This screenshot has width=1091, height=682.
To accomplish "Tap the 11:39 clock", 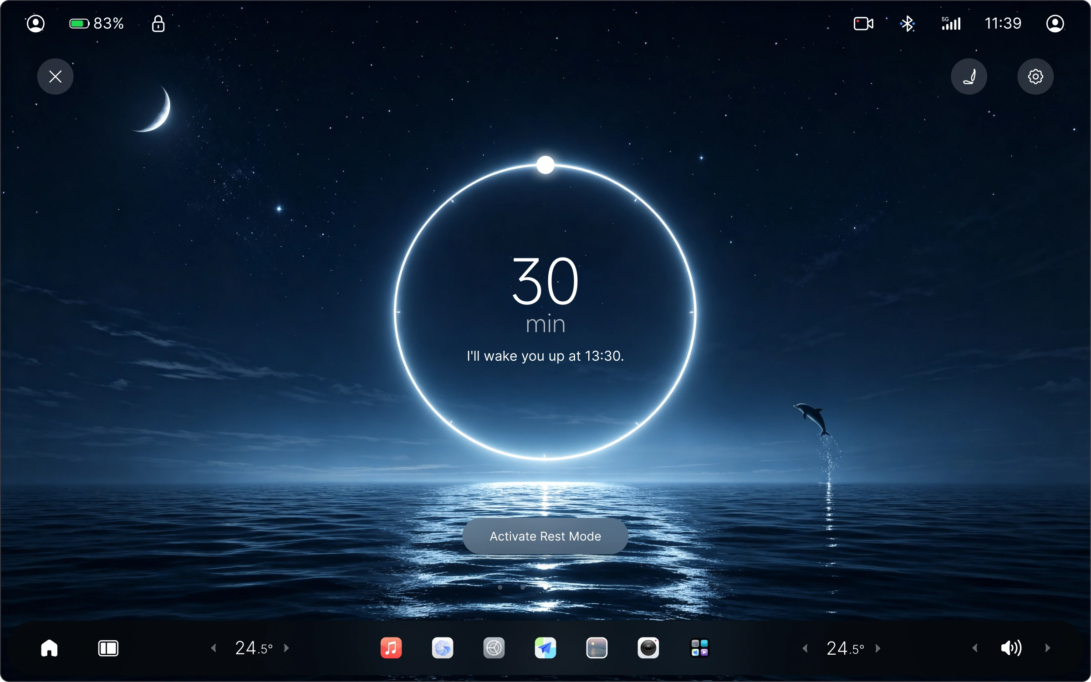I will [x=1003, y=23].
